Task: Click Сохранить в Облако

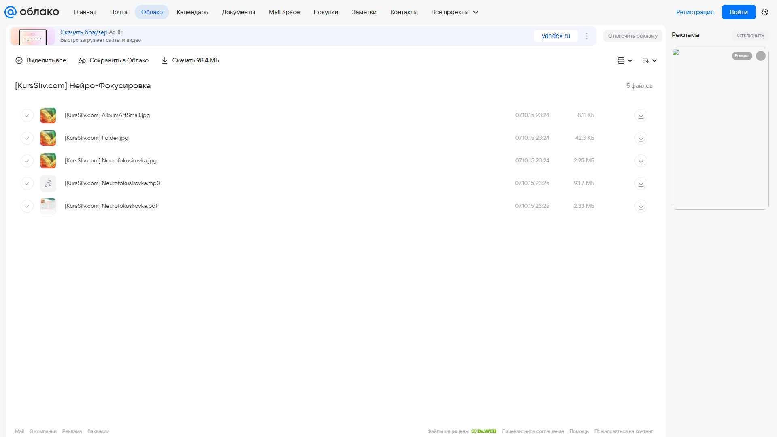Action: (x=113, y=60)
